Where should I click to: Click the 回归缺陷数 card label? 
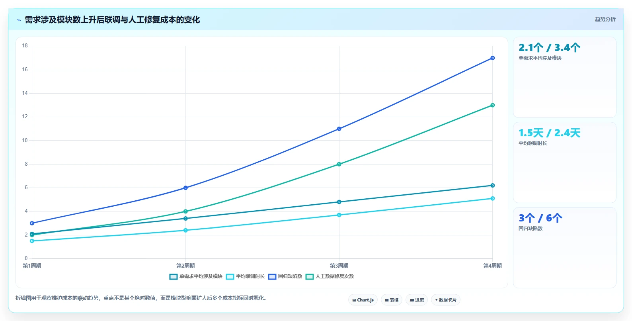530,229
